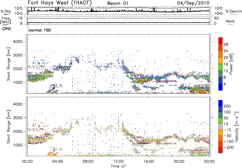Click the date '04/Sep/2010'

coord(193,3)
